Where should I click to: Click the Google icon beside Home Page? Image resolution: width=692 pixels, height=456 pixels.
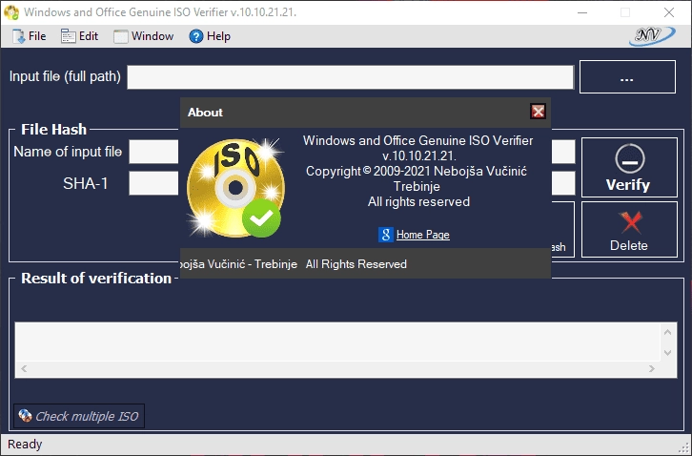pos(386,235)
